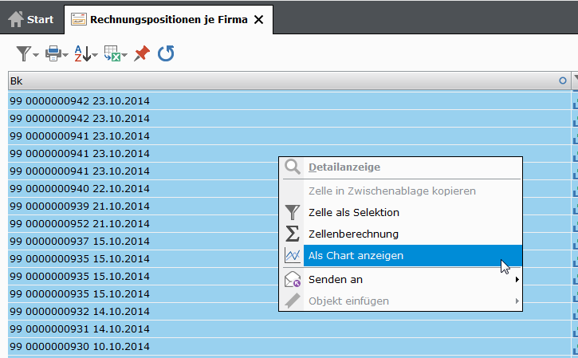The width and height of the screenshot is (578, 358).
Task: Click the red pin icon
Action: 142,54
